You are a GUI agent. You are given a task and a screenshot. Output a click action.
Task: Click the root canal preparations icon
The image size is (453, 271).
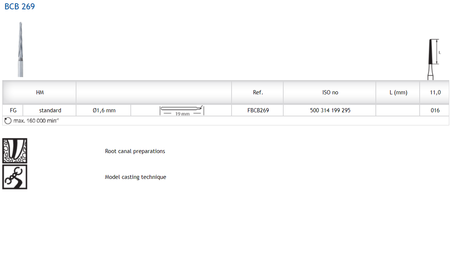pyautogui.click(x=15, y=151)
